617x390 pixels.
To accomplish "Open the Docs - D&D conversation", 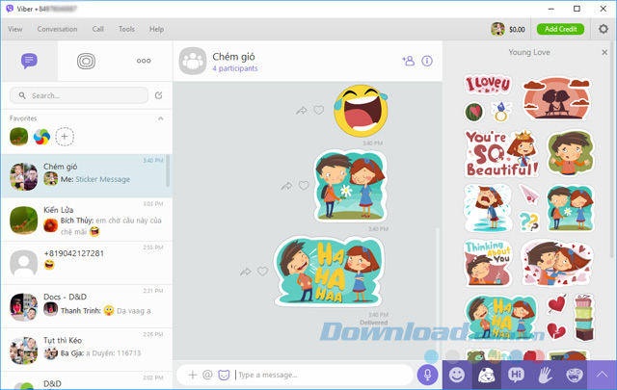I will pyautogui.click(x=86, y=306).
